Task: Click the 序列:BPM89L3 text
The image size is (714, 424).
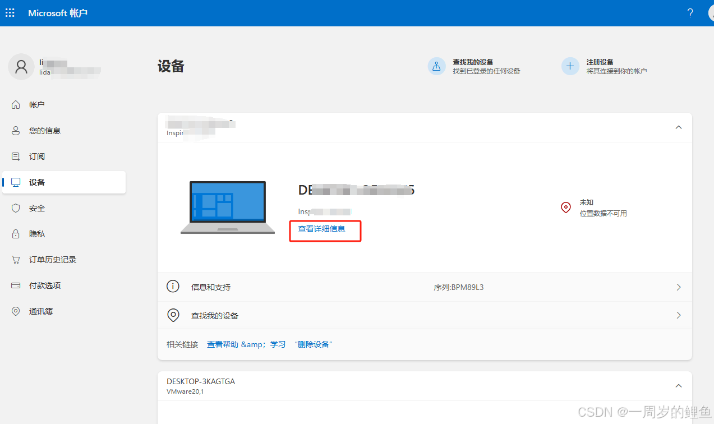Action: [459, 287]
